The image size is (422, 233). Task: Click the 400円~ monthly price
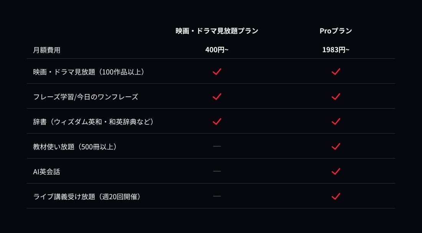point(217,50)
